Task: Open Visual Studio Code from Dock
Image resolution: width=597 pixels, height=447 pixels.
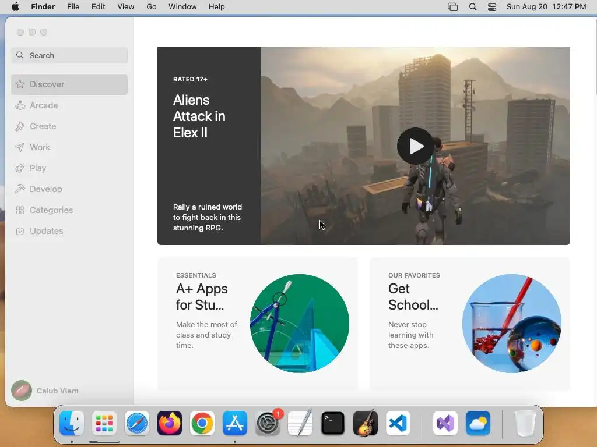Action: click(398, 423)
